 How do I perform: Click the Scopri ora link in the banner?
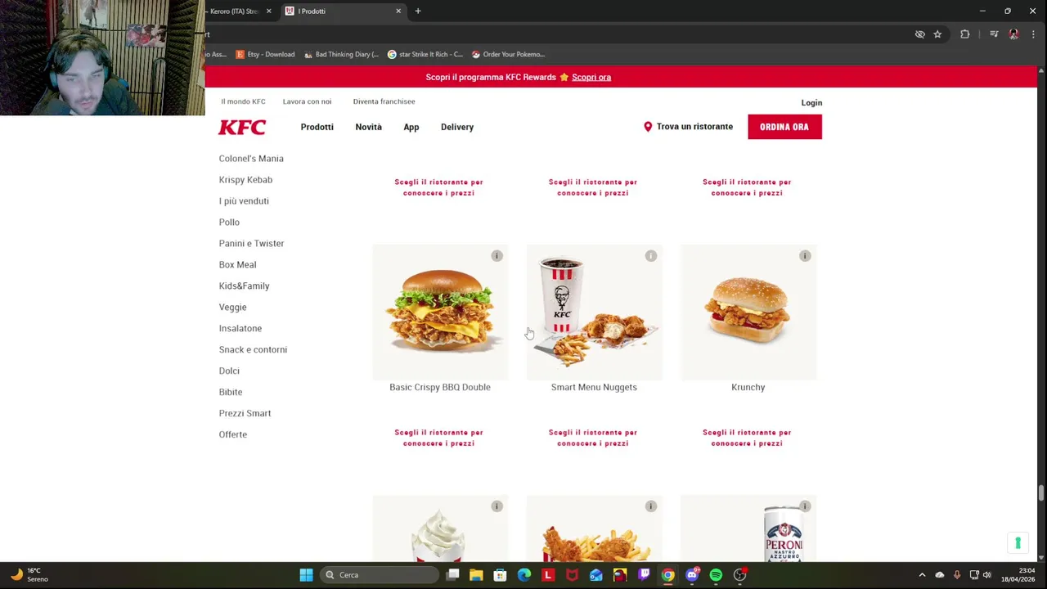591,77
